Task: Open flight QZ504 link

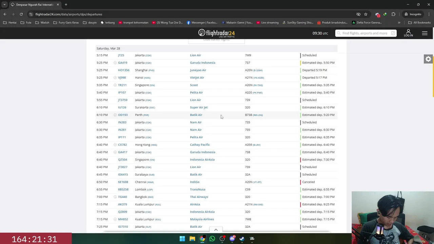Action: pos(123,160)
